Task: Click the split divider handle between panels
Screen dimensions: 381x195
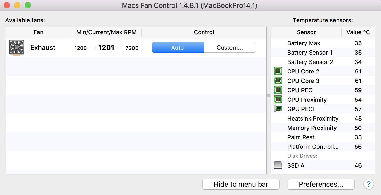Action: [x=268, y=96]
